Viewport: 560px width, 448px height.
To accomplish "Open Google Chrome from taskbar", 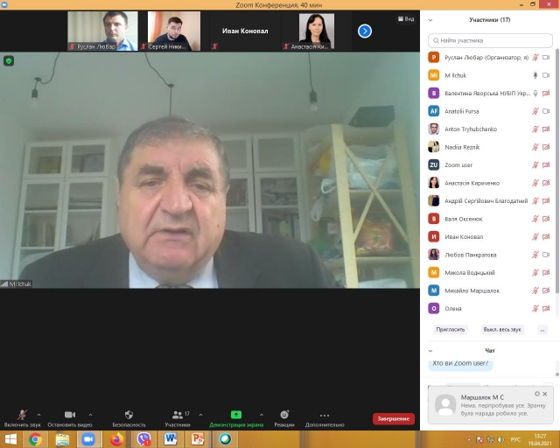I will (x=35, y=439).
